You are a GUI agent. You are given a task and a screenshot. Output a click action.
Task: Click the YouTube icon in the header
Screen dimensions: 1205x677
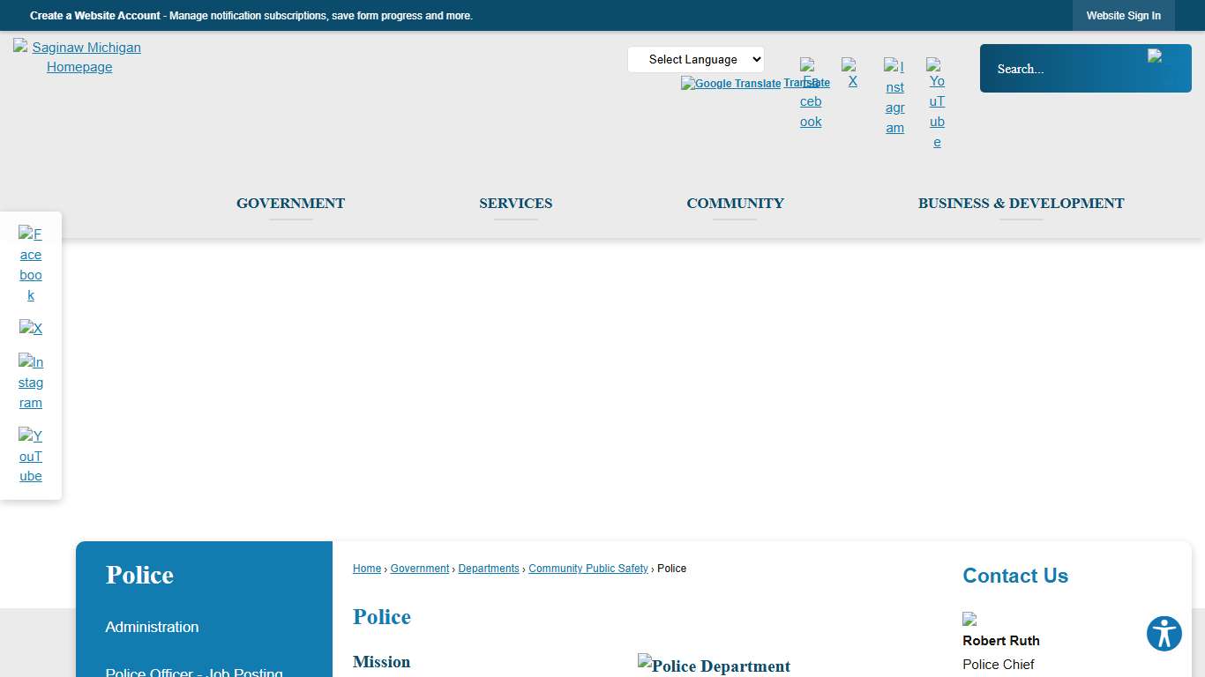tap(936, 103)
